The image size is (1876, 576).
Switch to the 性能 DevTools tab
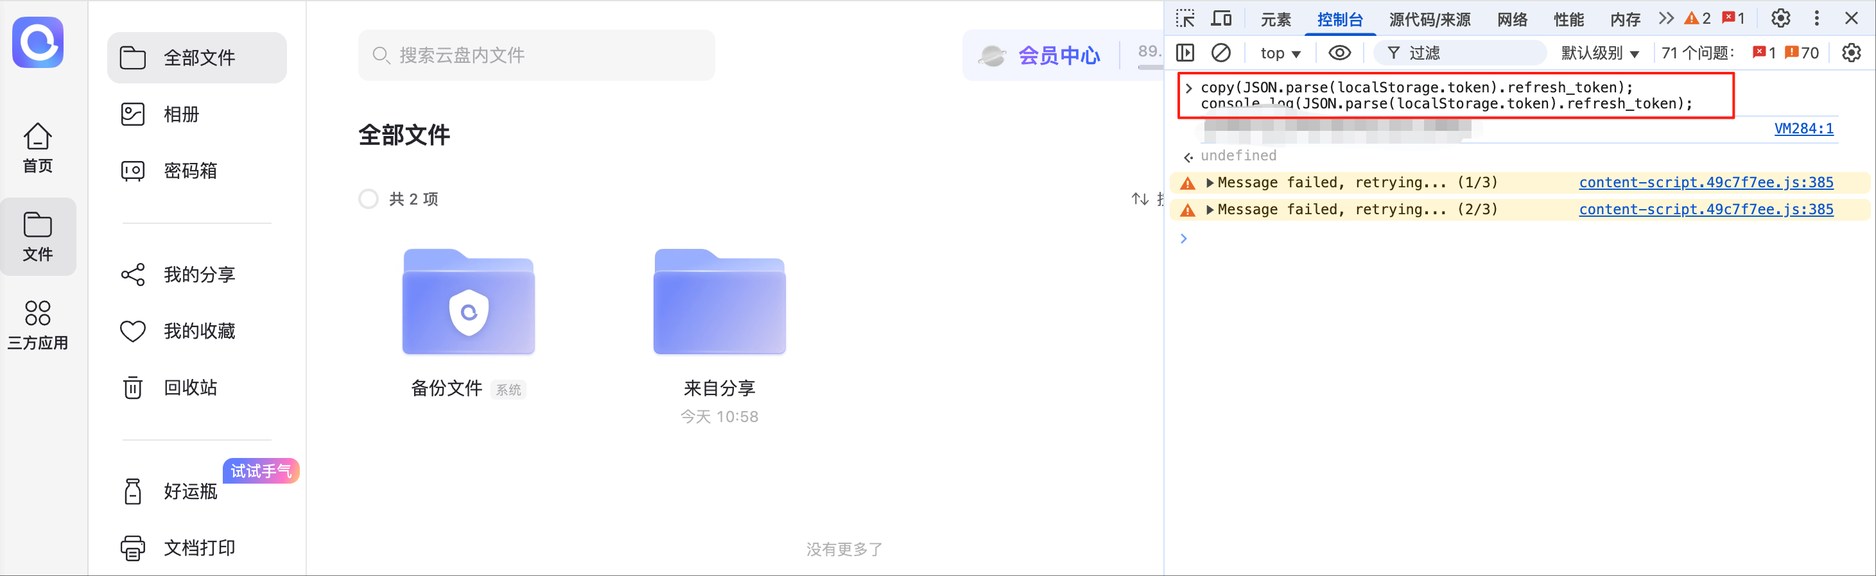point(1568,19)
